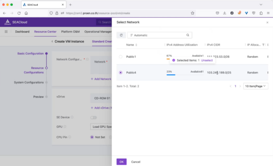This screenshot has width=273, height=166.
Task: Open the IP Allocation column filter icon
Action: [x=263, y=45]
